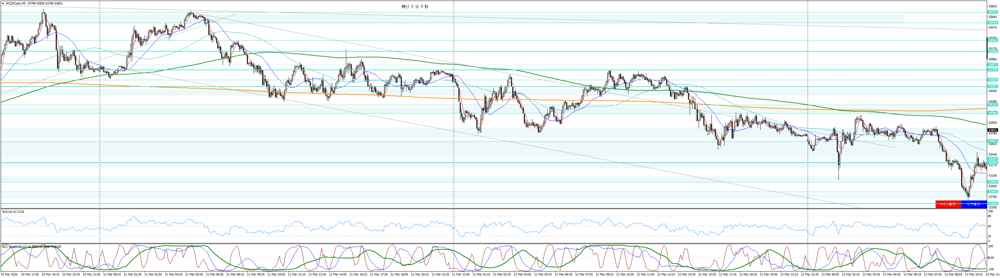The height and width of the screenshot is (278, 1000).
Task: Click the 55264 price level label
Action: pyautogui.click(x=993, y=40)
